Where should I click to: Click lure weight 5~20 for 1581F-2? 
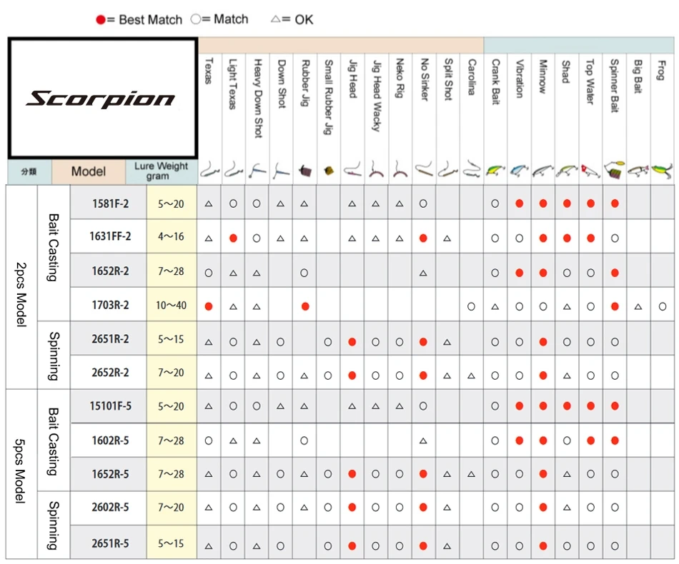point(171,203)
